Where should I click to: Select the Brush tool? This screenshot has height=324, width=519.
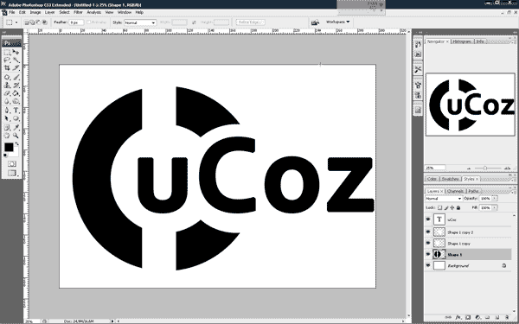pos(16,78)
